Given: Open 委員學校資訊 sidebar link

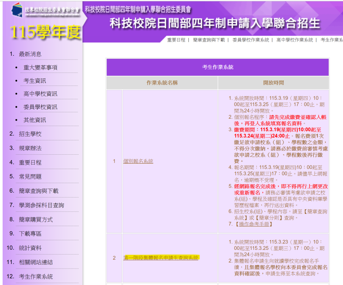Looking at the screenshot, I should [x=40, y=107].
